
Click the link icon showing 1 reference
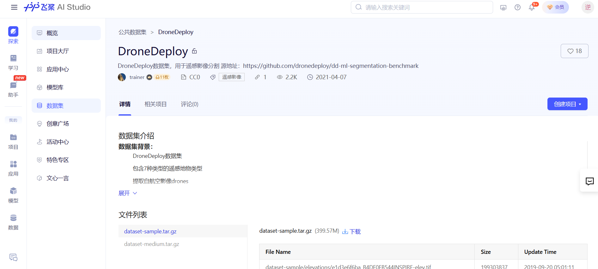pyautogui.click(x=257, y=77)
